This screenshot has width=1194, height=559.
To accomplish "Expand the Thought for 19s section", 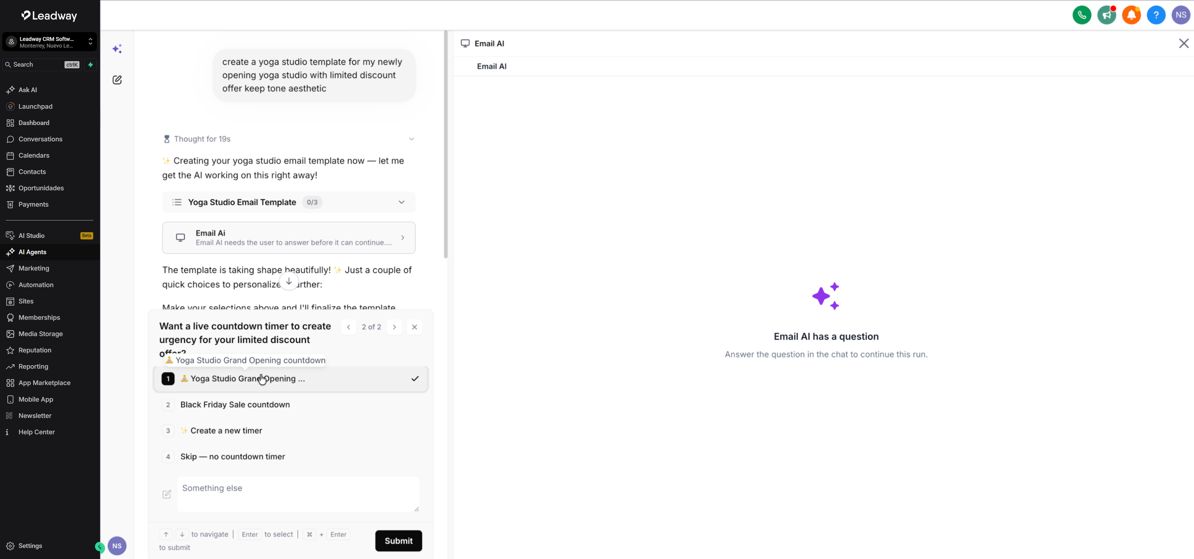I will pyautogui.click(x=289, y=139).
